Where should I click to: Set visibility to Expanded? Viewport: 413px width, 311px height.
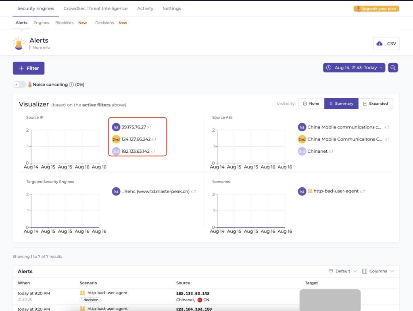(x=375, y=104)
